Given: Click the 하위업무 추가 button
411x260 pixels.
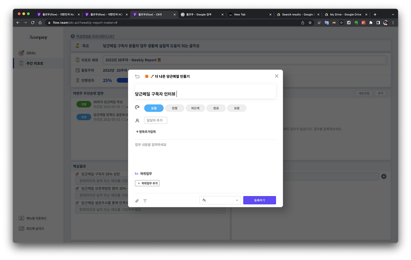Looking at the screenshot, I should (x=147, y=183).
